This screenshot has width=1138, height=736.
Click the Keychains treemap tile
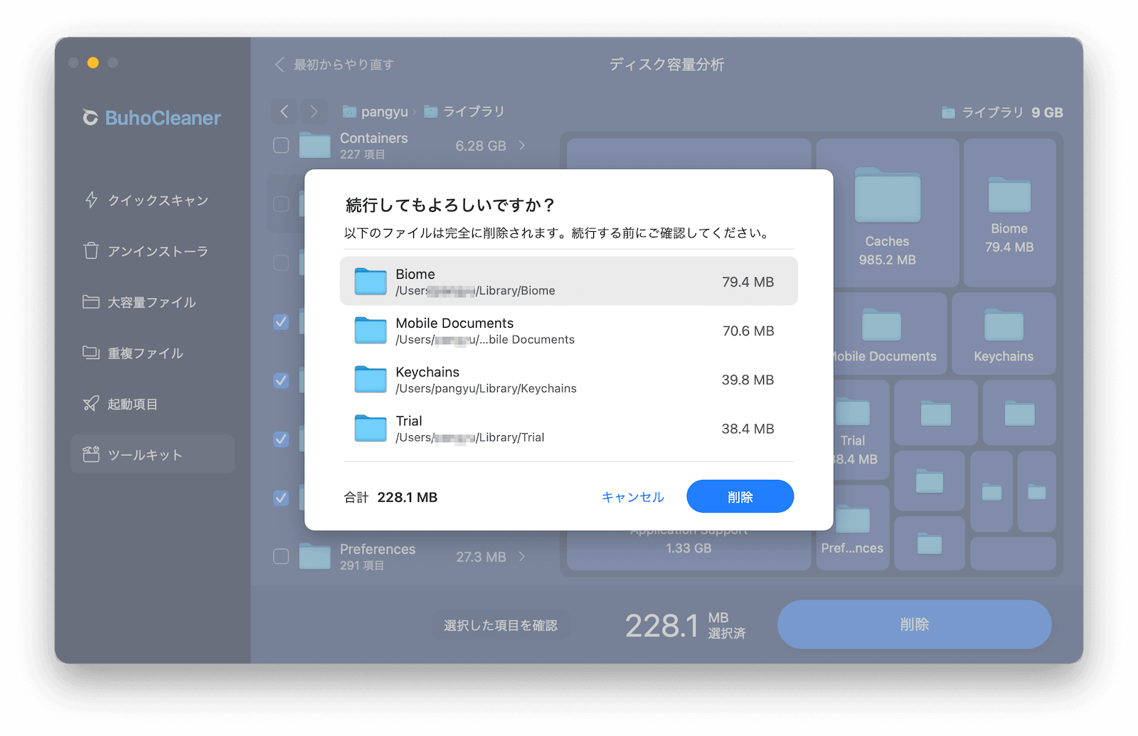(x=1004, y=334)
